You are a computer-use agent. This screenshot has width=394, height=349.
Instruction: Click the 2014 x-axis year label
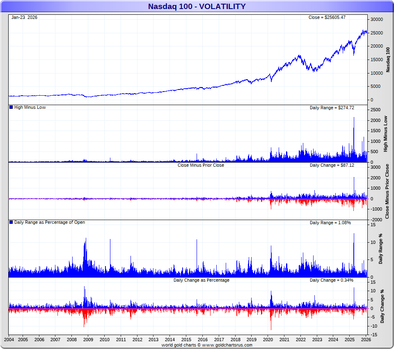[170, 340]
